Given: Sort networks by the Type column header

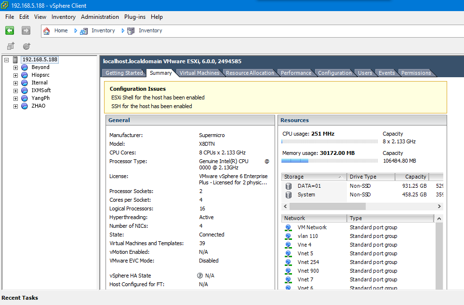Looking at the screenshot, I should (390, 218).
